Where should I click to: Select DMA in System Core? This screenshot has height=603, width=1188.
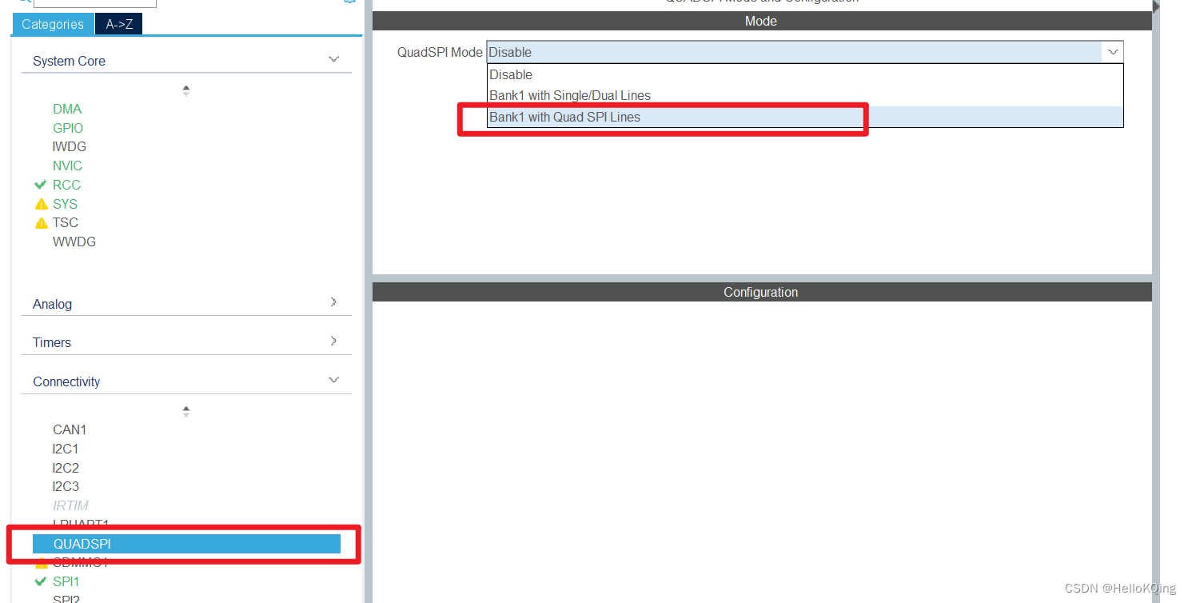67,109
